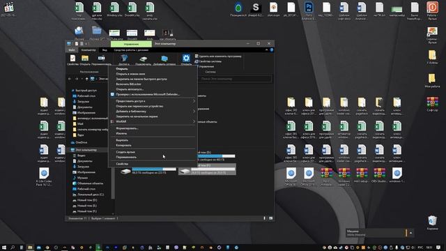Click the Explorer search field
The width and height of the screenshot is (446, 251).
point(235,79)
